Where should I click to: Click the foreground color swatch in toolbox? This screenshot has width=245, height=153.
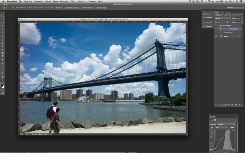pos(2,85)
